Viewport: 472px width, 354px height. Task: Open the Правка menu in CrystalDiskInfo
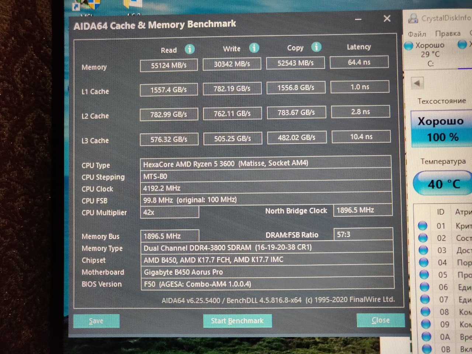[x=447, y=33]
